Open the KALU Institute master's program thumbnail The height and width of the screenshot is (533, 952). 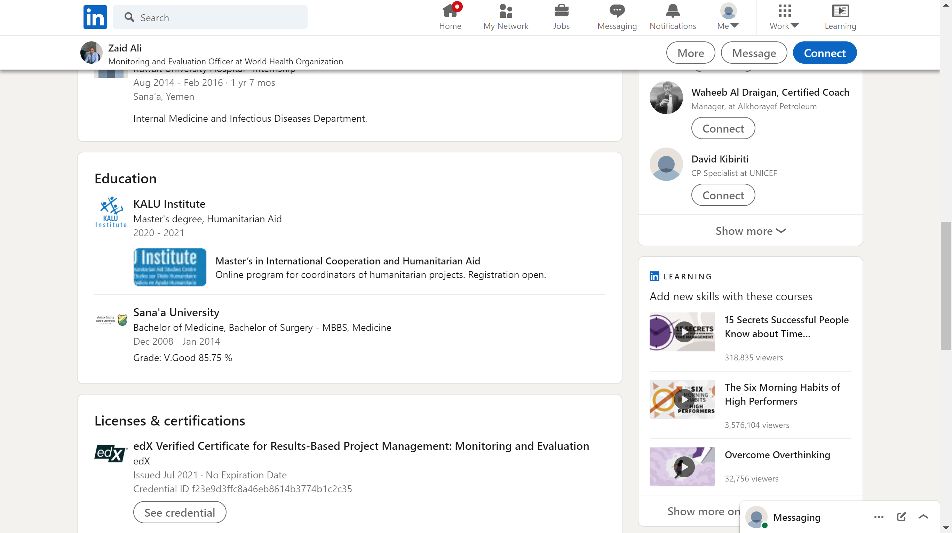170,267
